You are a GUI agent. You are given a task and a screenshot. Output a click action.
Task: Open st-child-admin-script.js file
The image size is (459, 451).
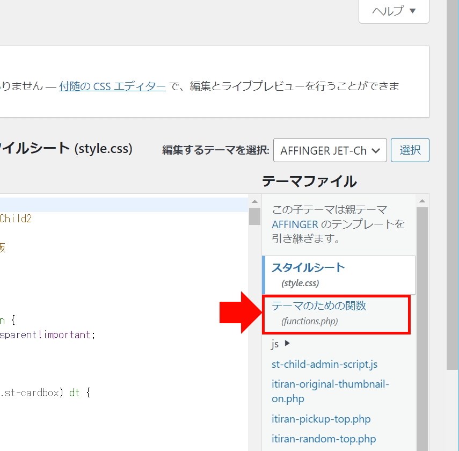324,364
